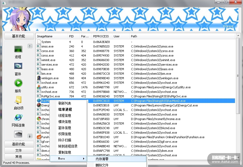
Task: Select the wininit.exe process icon
Action: point(39,60)
